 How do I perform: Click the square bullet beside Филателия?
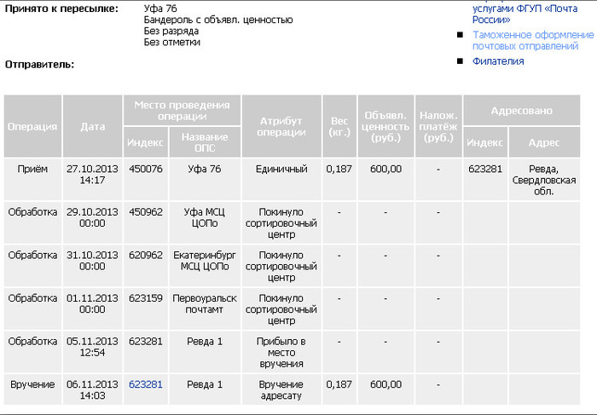pyautogui.click(x=461, y=61)
